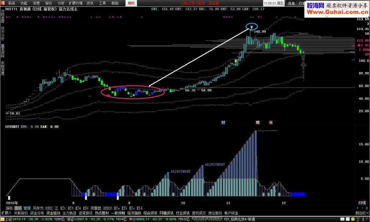Viewport: 370px width, 222px height.
Task: Select the 盯c template
Action: [132, 208]
